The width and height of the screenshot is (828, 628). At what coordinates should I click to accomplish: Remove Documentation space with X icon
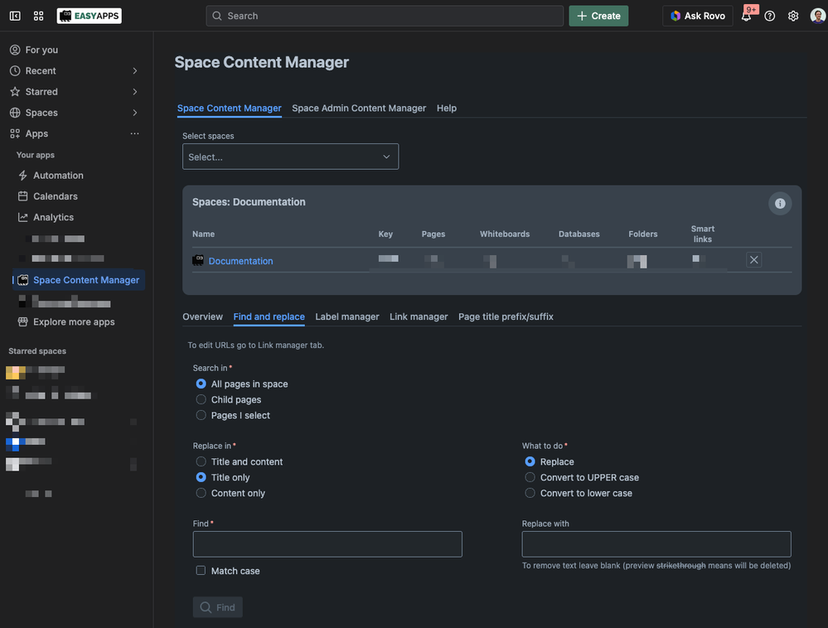[753, 260]
